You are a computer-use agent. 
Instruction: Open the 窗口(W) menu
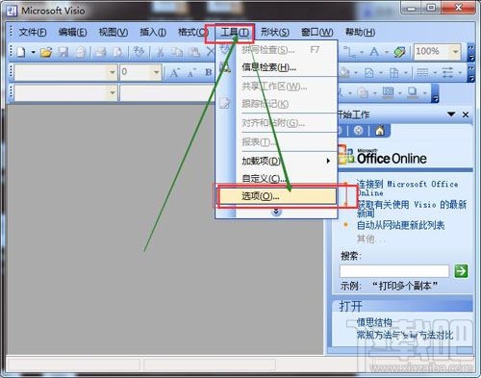pos(317,32)
